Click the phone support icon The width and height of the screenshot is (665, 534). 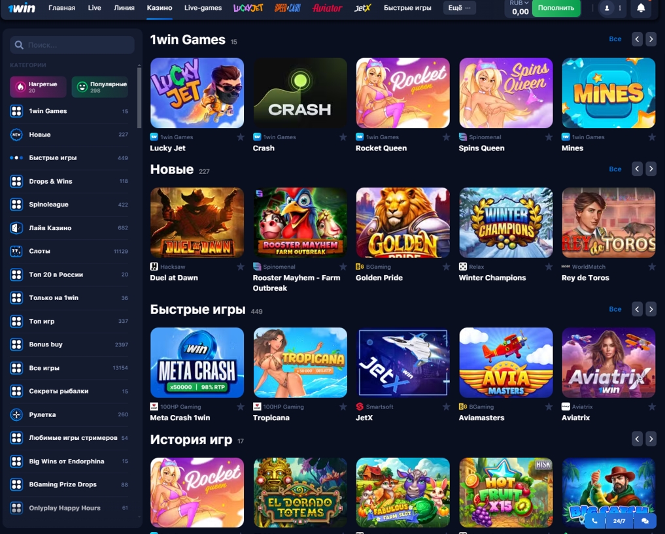(594, 521)
